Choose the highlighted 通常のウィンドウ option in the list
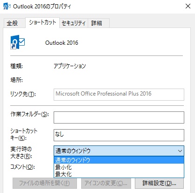This screenshot has height=193, width=195. tap(119, 160)
